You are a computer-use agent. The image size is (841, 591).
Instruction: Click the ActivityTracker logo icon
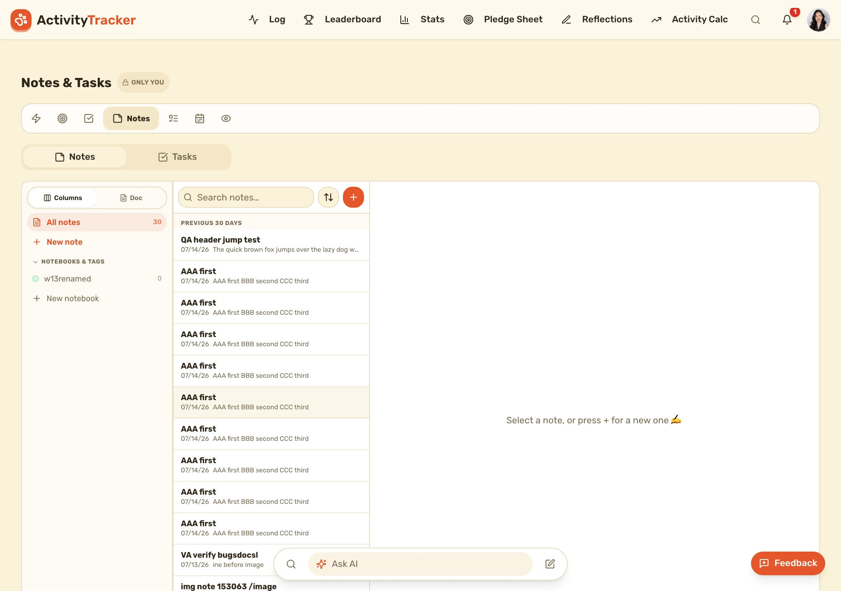[x=21, y=20]
